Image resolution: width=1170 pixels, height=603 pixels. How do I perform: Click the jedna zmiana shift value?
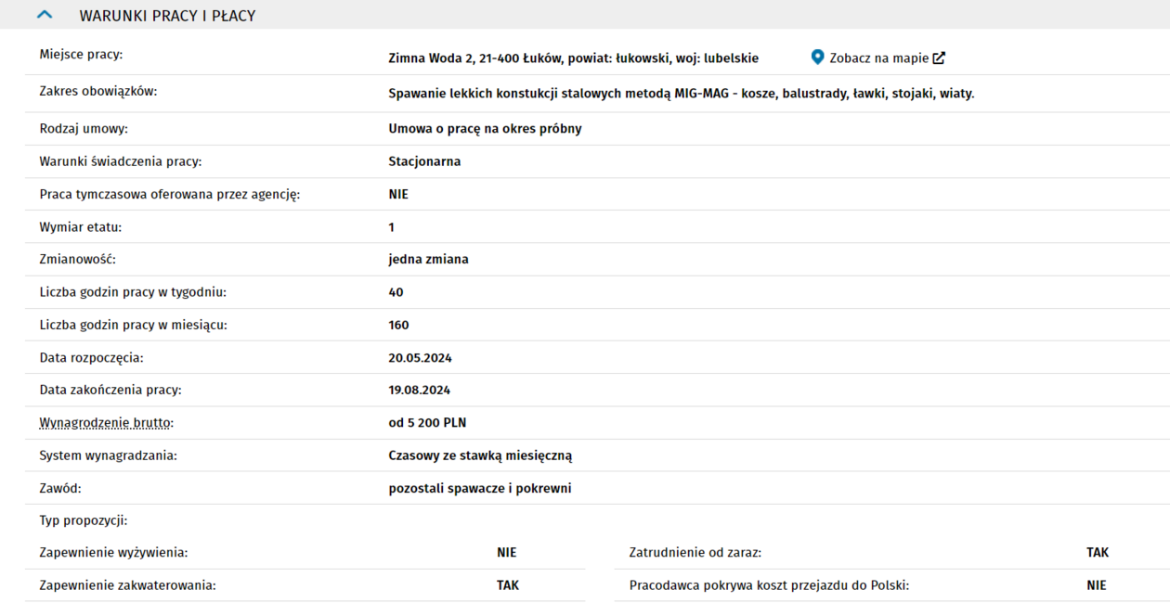point(428,260)
